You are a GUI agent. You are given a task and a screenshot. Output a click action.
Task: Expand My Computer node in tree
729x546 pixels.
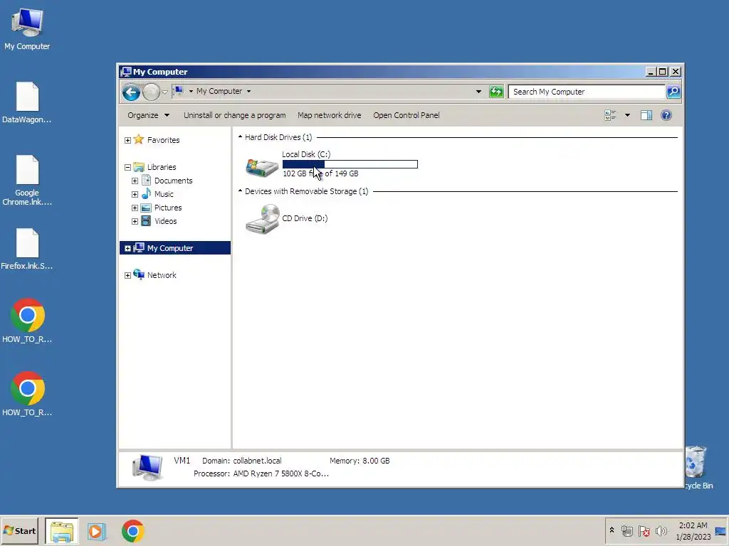click(128, 248)
